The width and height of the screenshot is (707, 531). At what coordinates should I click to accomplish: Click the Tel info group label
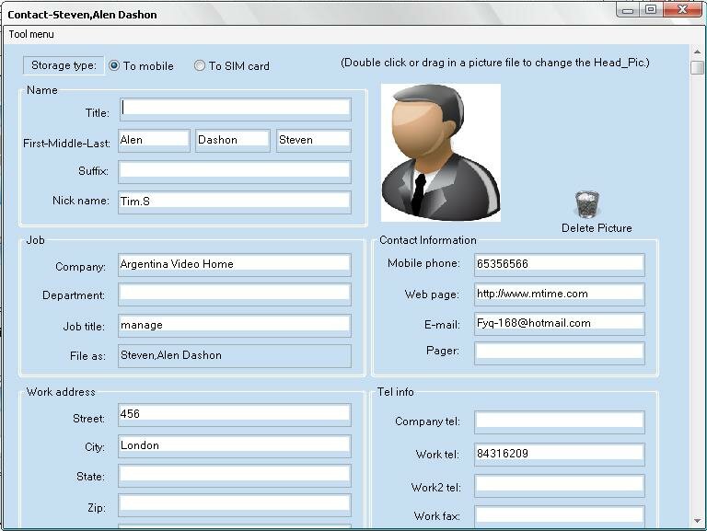point(396,392)
